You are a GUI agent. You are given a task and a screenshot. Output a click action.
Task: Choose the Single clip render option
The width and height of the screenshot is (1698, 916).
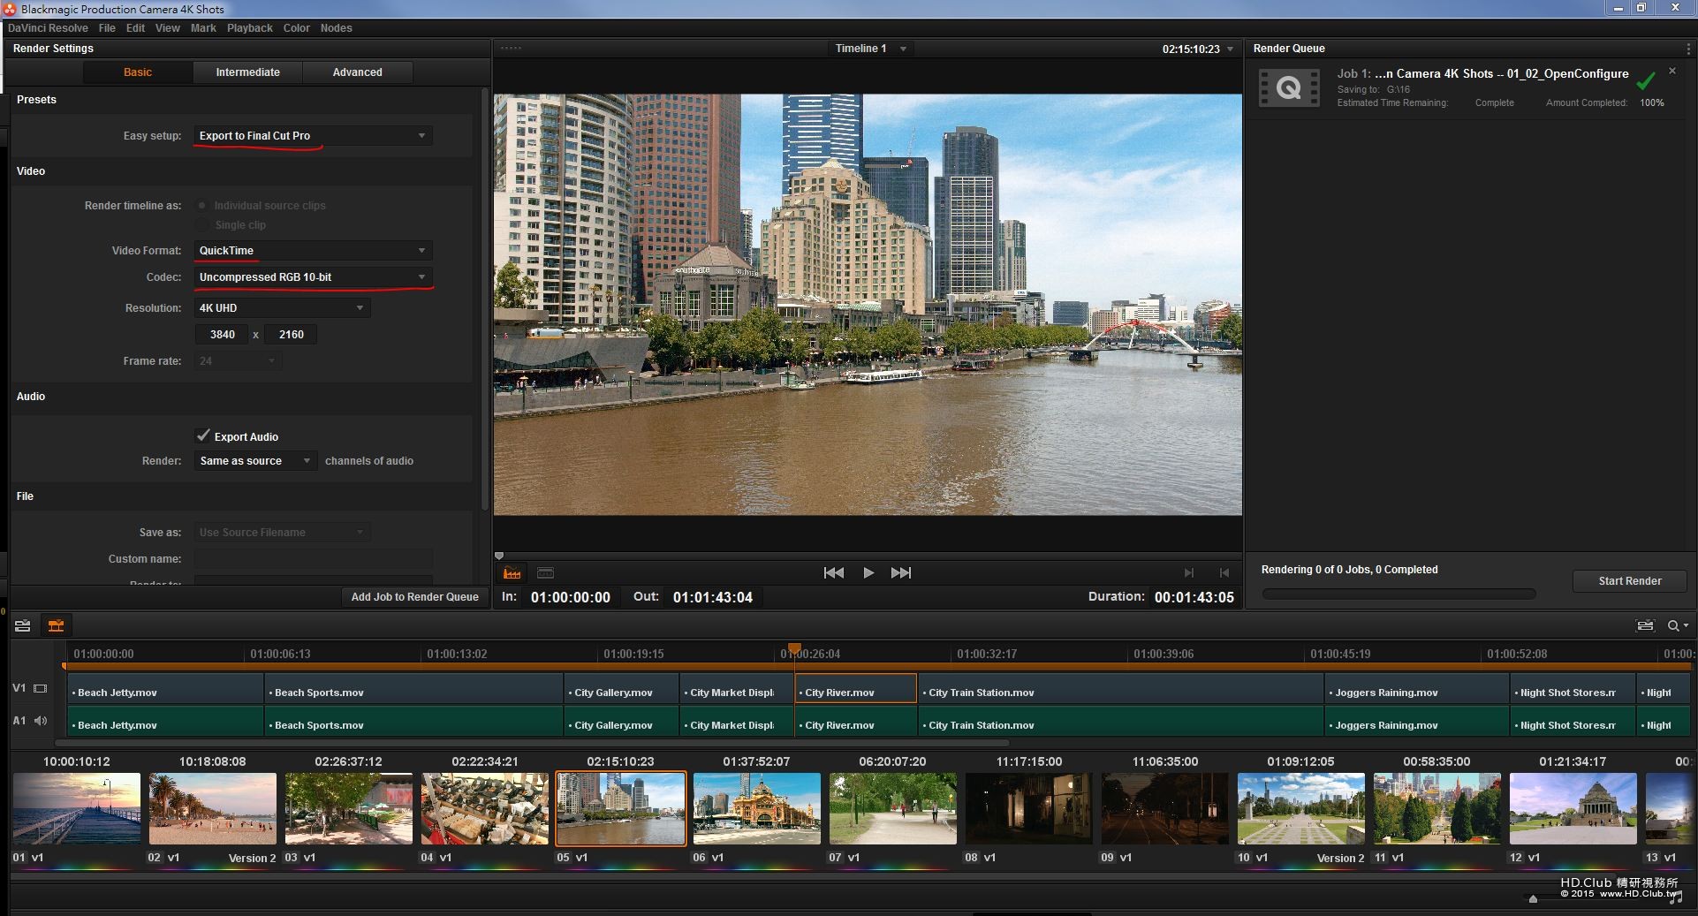(202, 225)
